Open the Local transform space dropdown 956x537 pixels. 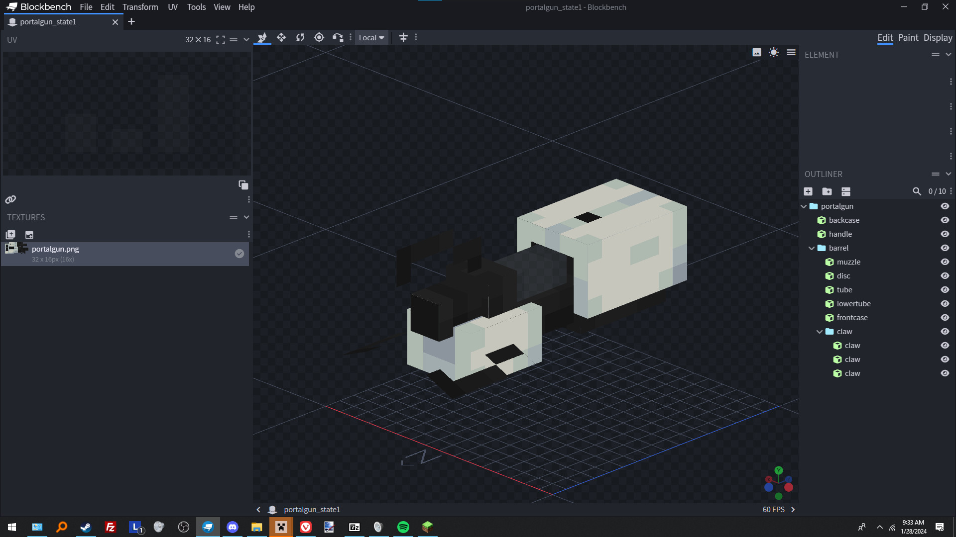(371, 37)
